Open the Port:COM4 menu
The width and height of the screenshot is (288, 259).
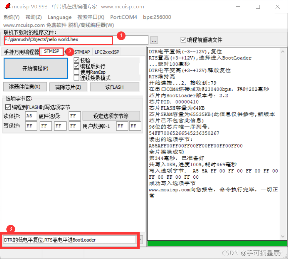pyautogui.click(x=124, y=17)
